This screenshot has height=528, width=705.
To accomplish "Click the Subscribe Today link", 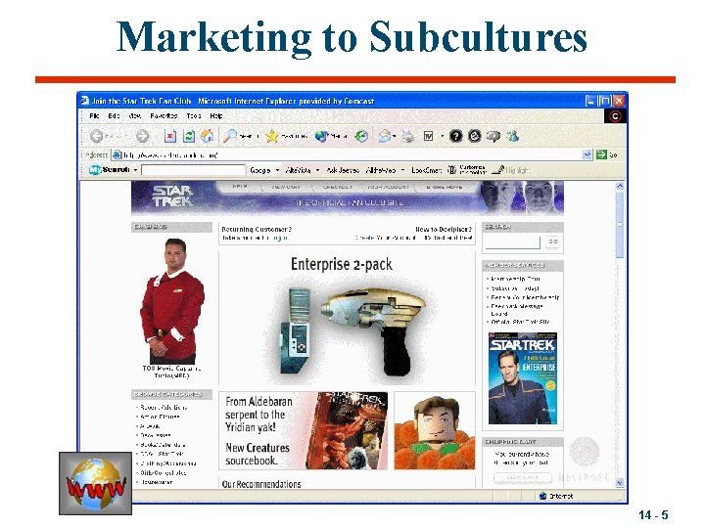I will 515,288.
